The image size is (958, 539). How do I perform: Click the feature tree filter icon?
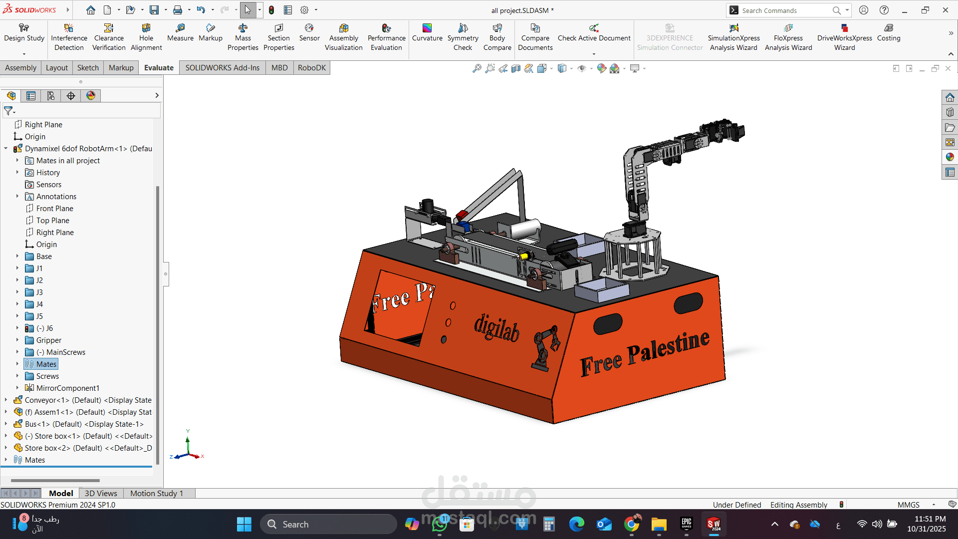[x=8, y=111]
